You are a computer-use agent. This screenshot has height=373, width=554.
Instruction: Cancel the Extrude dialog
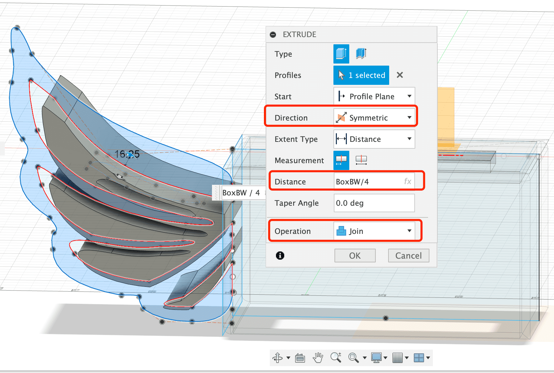408,256
